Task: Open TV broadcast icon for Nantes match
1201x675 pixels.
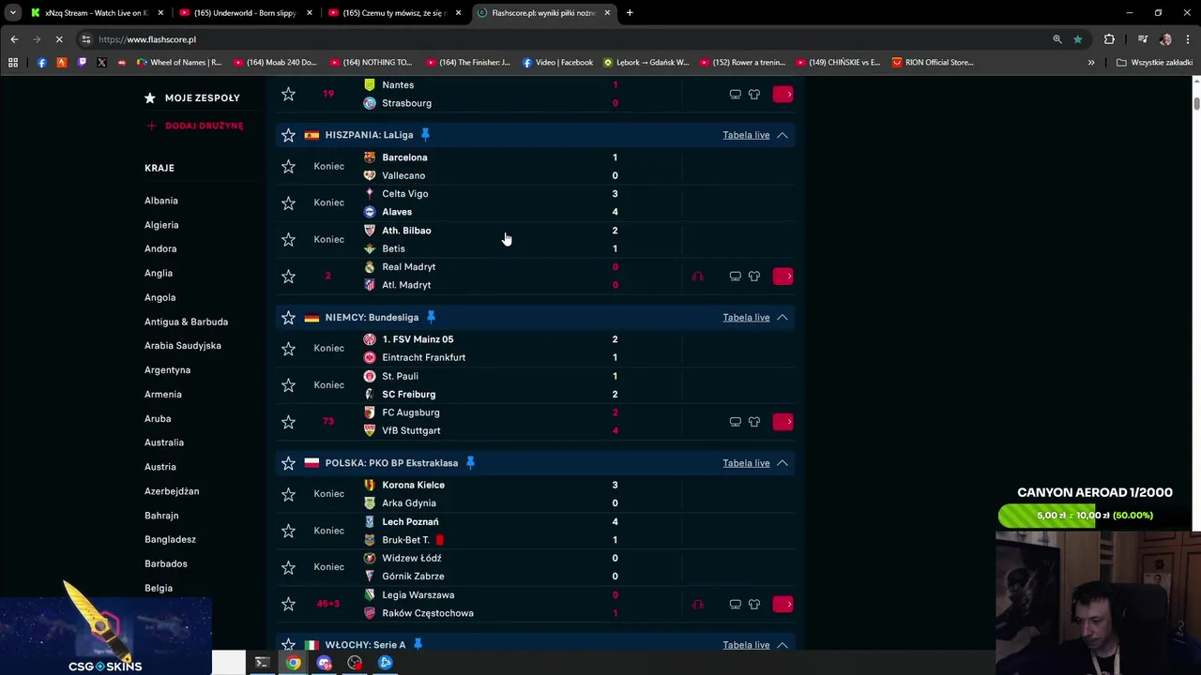Action: tap(735, 94)
